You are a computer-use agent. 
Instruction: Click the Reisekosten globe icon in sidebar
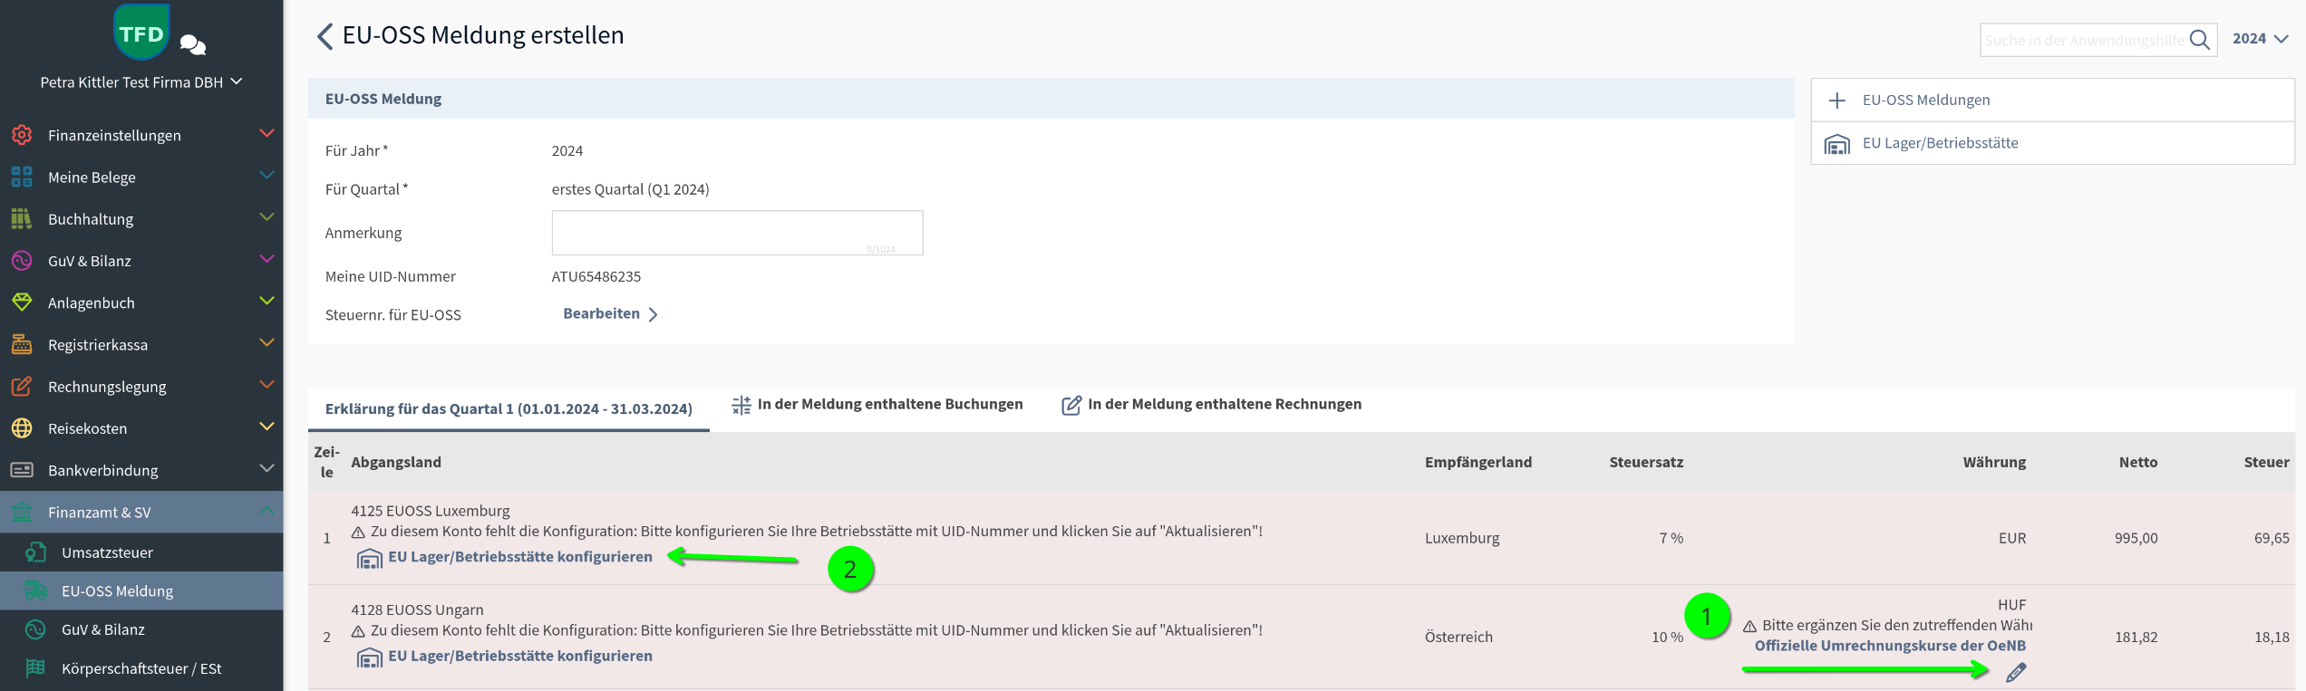[22, 428]
